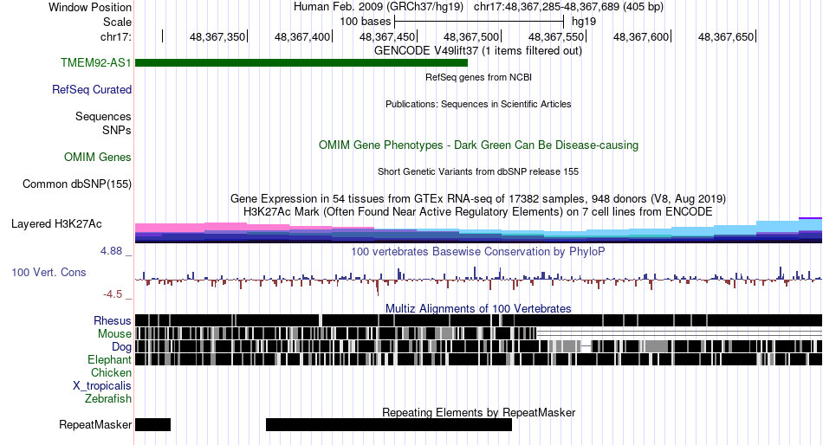The image size is (823, 445).
Task: Click the Sequences track label
Action: click(x=103, y=117)
